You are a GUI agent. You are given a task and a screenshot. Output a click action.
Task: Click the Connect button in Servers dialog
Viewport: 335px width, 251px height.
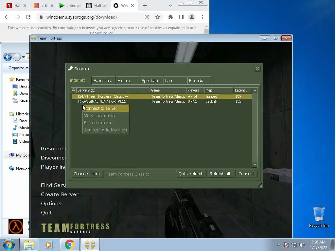(247, 174)
